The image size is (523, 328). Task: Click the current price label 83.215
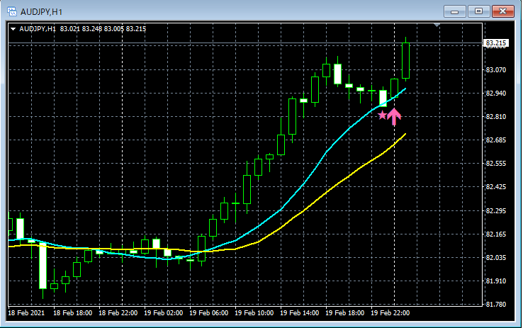point(495,43)
